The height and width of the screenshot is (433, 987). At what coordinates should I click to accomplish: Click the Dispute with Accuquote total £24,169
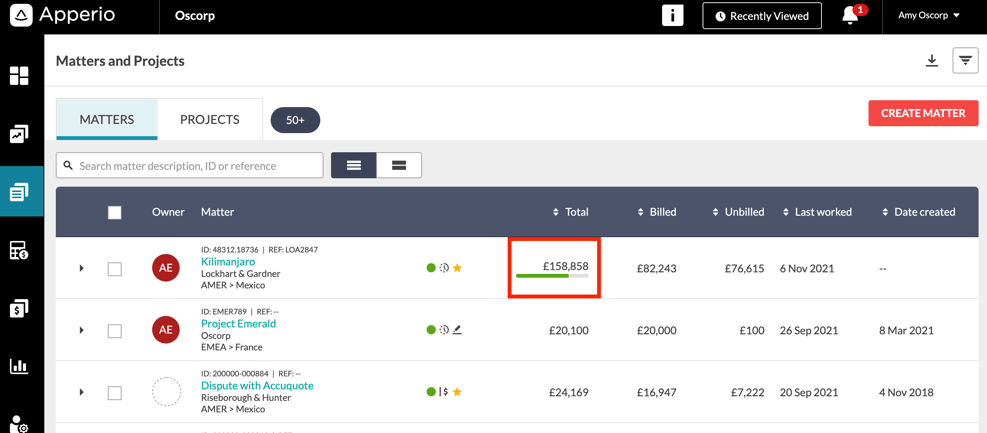[x=568, y=392]
